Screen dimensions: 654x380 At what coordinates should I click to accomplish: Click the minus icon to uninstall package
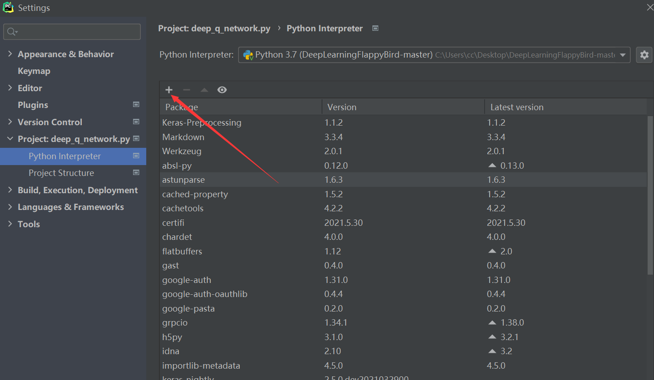[x=187, y=90]
